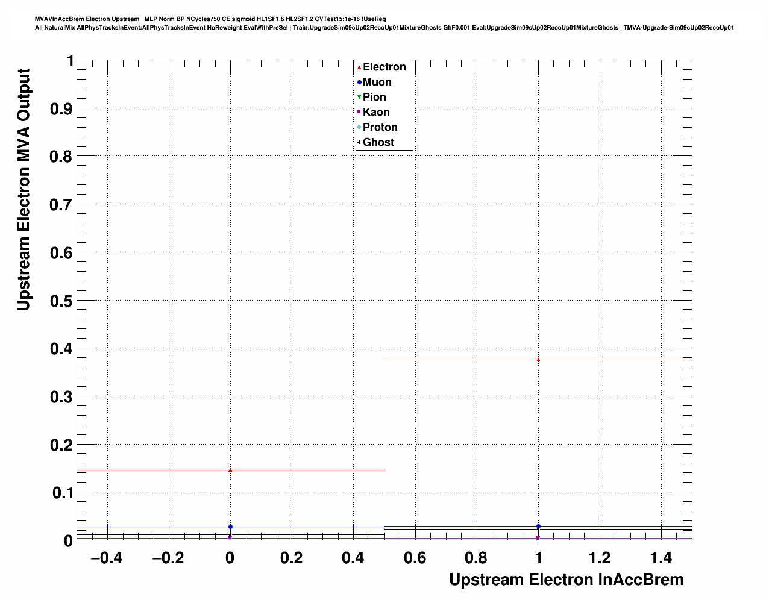Click the Kaon data point at x=1

(x=538, y=537)
